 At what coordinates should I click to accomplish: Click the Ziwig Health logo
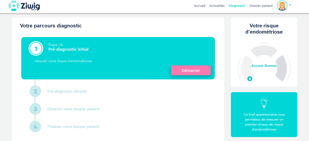pos(24,6)
